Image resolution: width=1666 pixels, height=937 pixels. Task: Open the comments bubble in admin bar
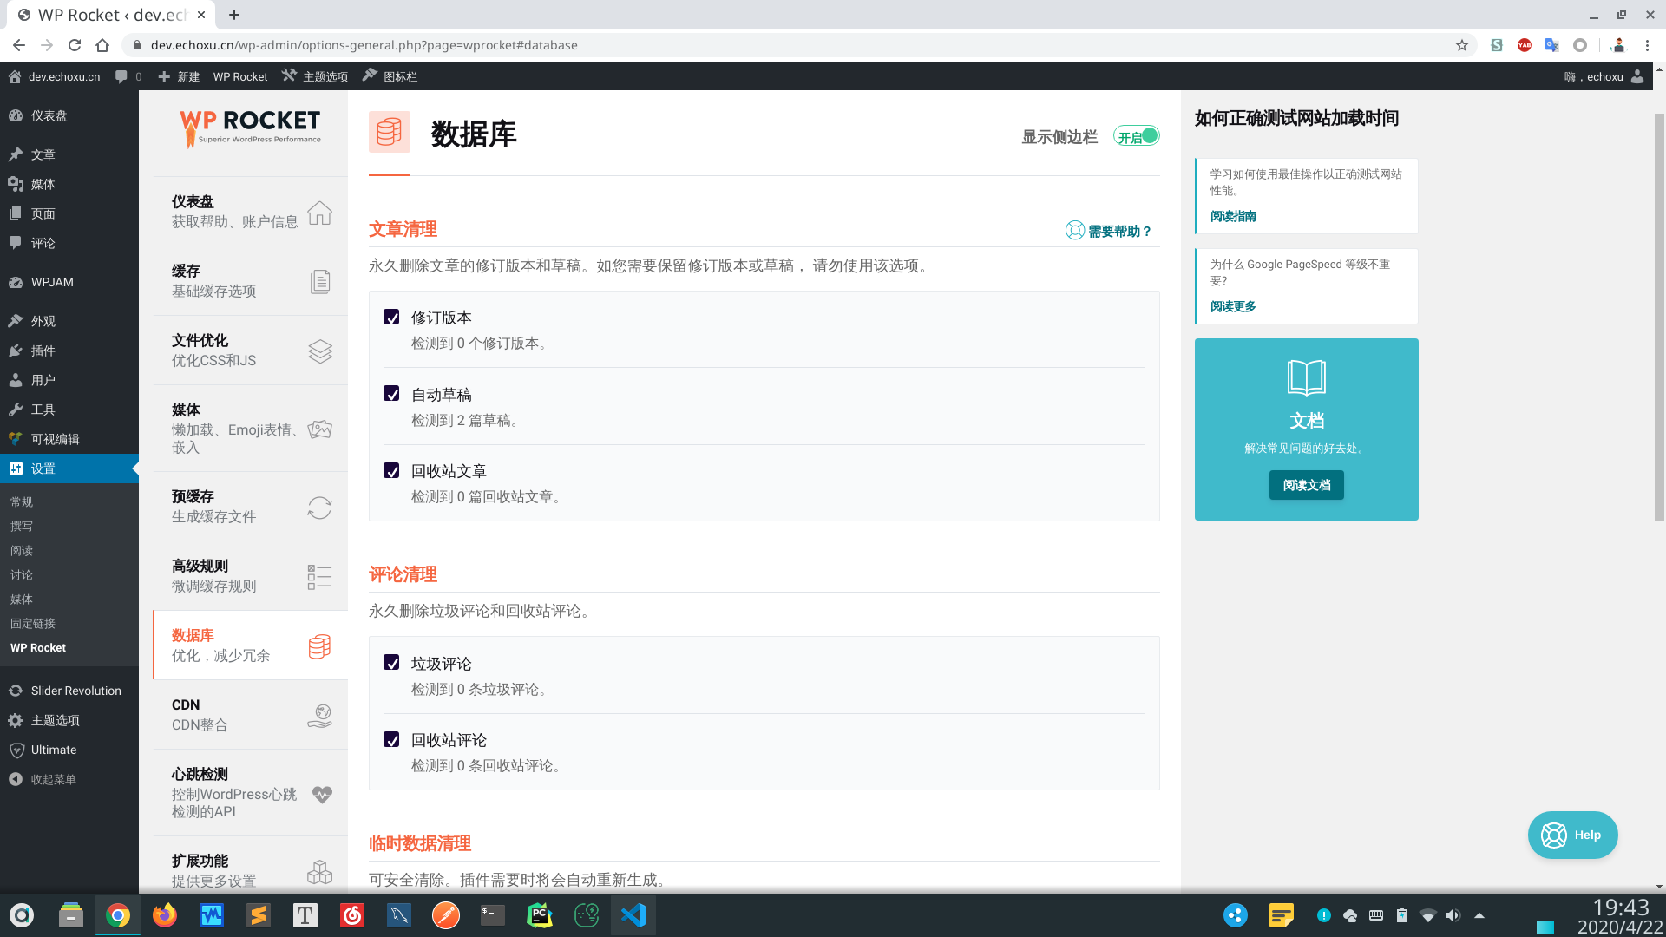[128, 76]
